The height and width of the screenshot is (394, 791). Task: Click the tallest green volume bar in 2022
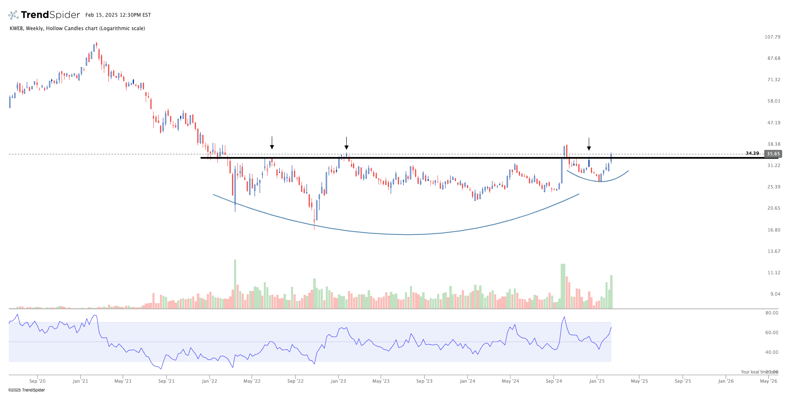(235, 284)
